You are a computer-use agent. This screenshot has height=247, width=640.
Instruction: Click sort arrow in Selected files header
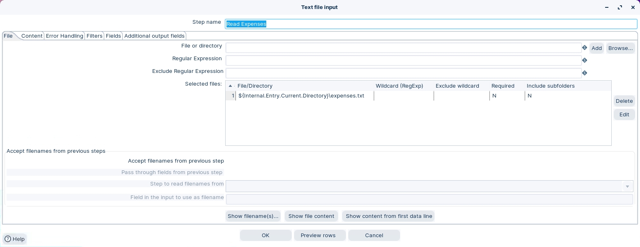pyautogui.click(x=230, y=86)
